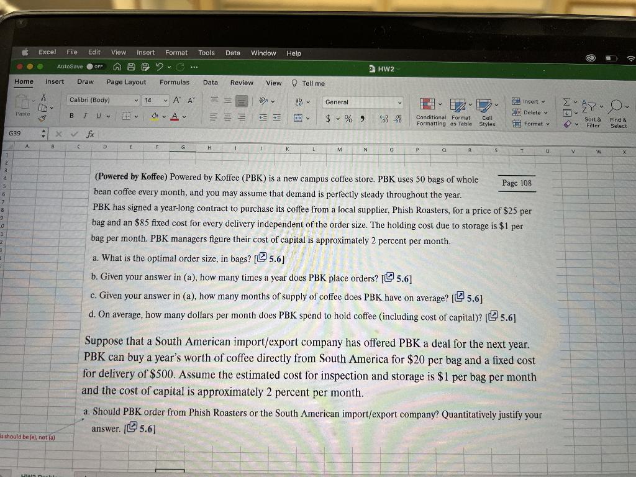Click the Tell me search box
The image size is (636, 477).
(x=308, y=83)
